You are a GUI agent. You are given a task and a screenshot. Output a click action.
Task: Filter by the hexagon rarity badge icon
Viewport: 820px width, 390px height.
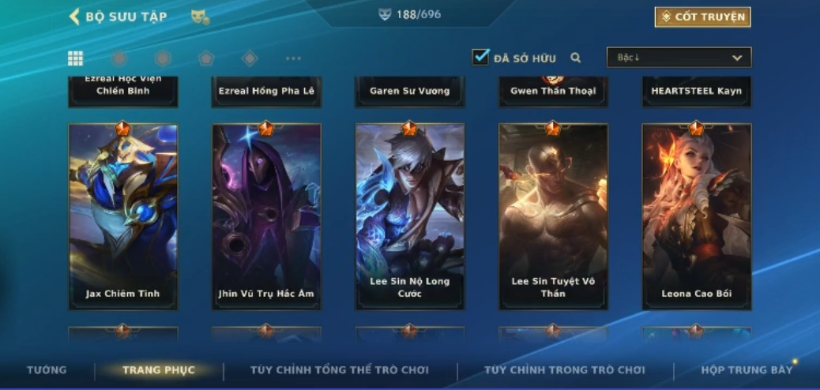(163, 58)
